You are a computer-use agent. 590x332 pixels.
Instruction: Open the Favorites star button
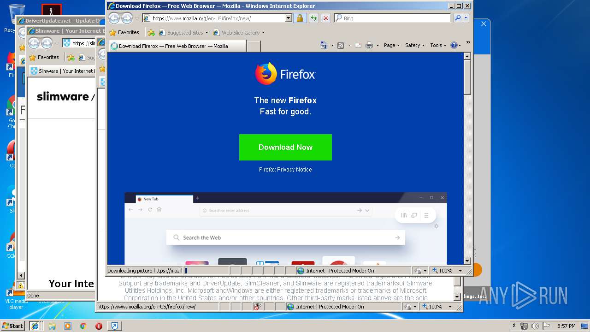(x=124, y=32)
